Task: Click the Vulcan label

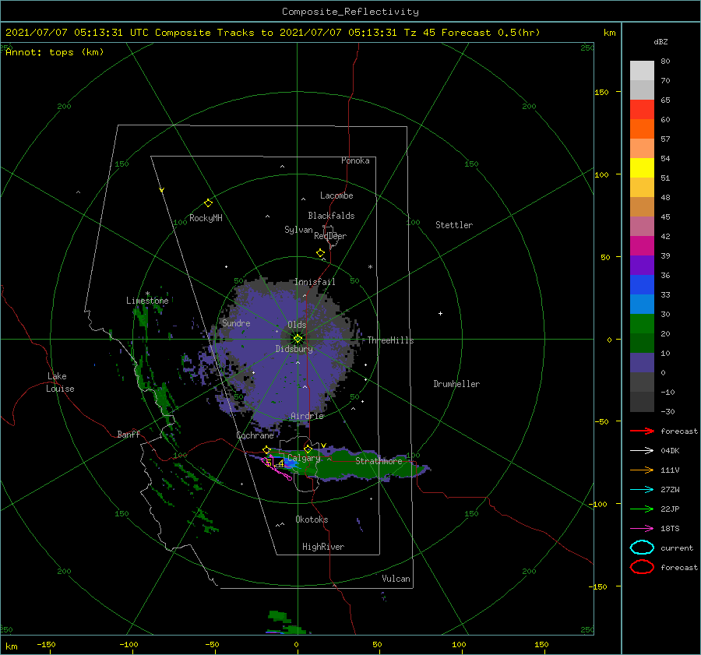Action: (x=396, y=578)
